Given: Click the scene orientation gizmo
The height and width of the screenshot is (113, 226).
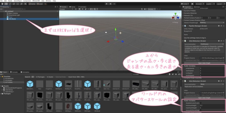Looking at the screenshot, I should [175, 16].
